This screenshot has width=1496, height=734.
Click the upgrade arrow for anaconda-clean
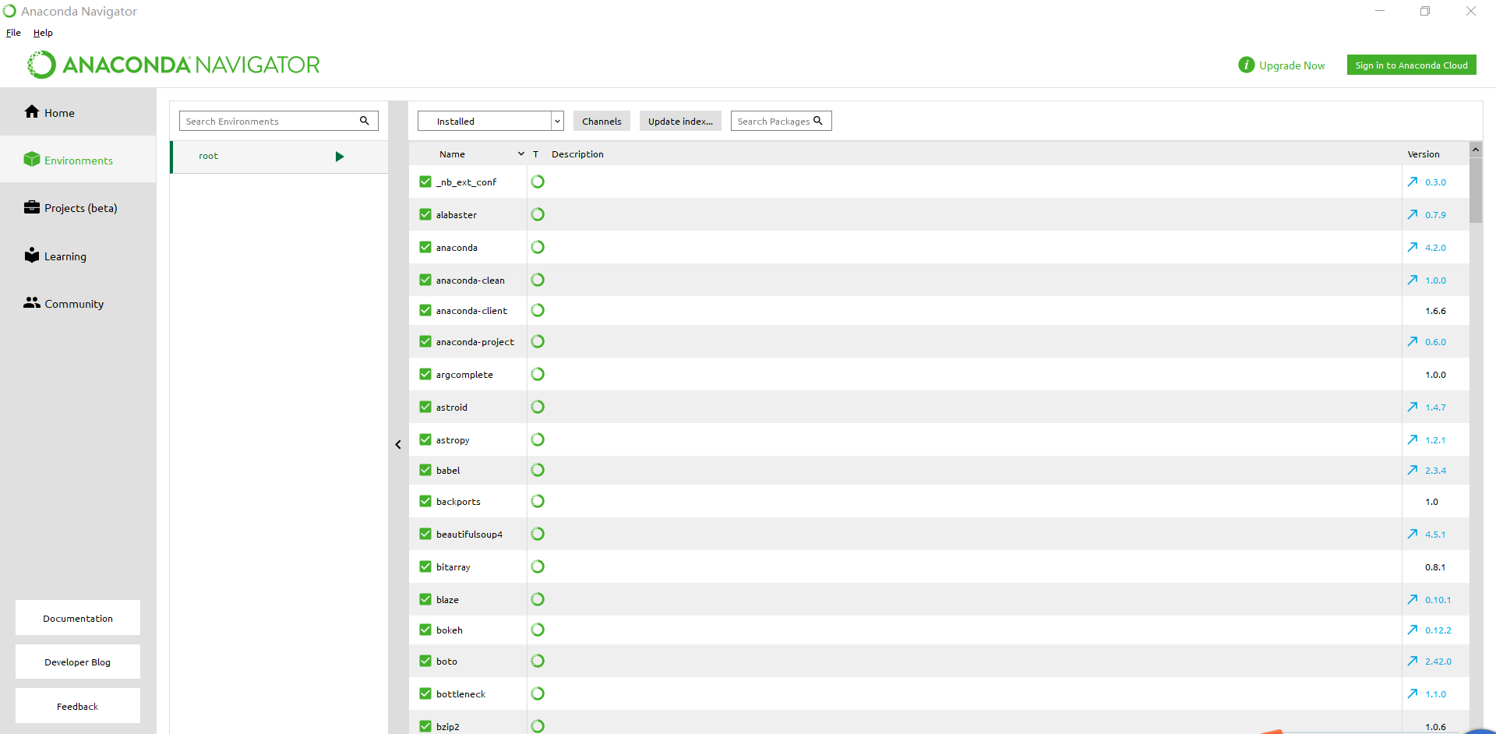click(x=1413, y=280)
